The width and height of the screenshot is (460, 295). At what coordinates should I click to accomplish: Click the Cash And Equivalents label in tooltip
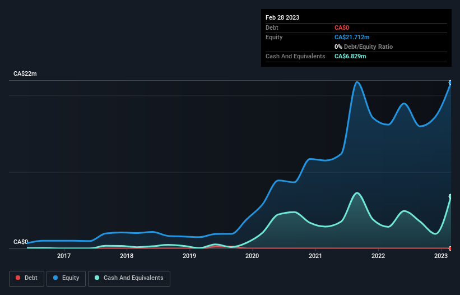point(295,56)
